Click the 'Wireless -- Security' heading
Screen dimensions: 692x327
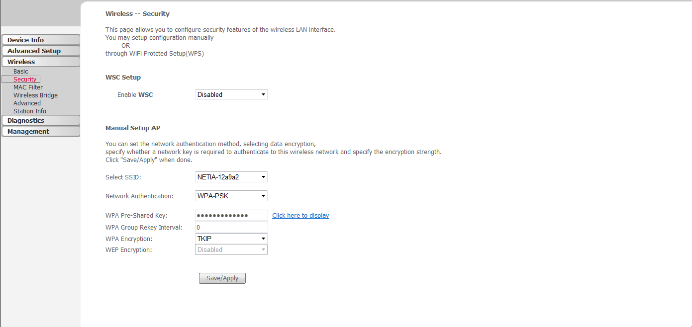pyautogui.click(x=137, y=14)
